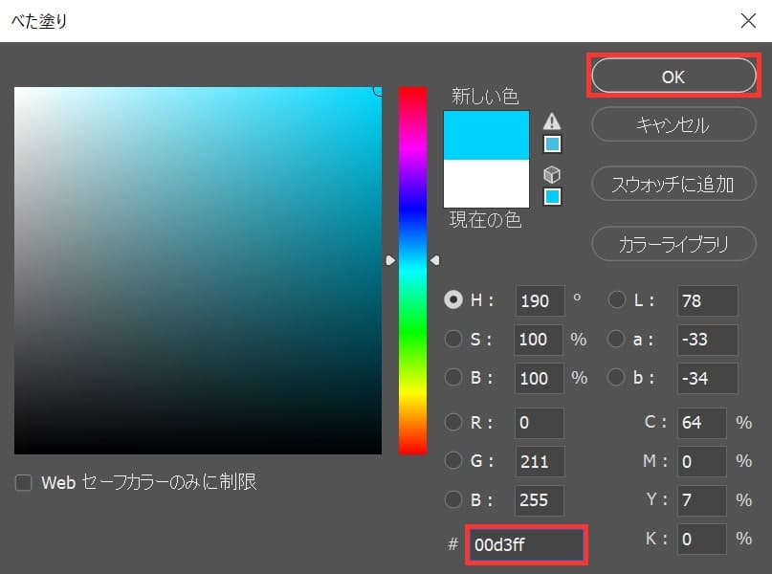
Task: Click the G value field showing 211
Action: (x=540, y=461)
